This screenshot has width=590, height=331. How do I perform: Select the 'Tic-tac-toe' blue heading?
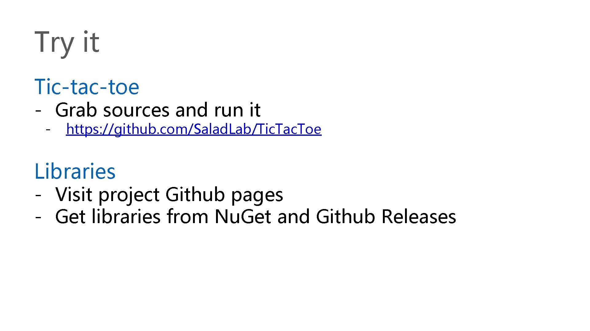pyautogui.click(x=87, y=87)
